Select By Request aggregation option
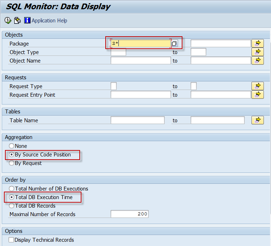Image resolution: width=271 pixels, height=246 pixels. pyautogui.click(x=12, y=163)
